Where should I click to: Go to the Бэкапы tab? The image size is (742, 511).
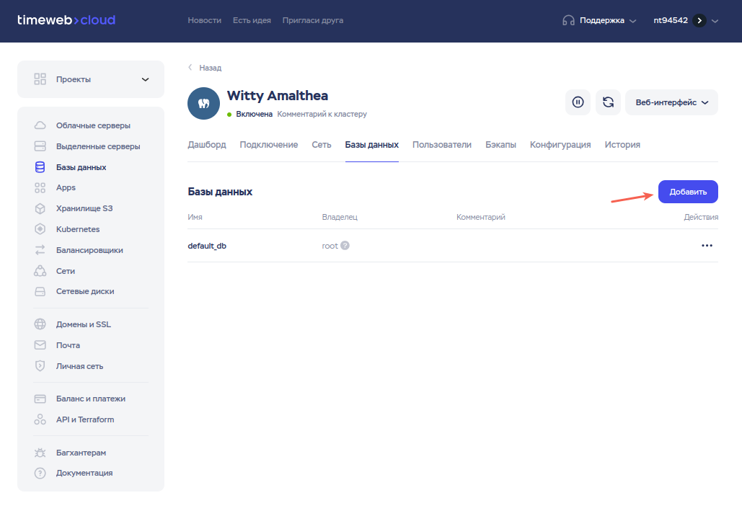(x=500, y=145)
